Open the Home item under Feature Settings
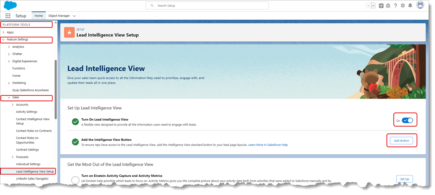The height and width of the screenshot is (195, 435). [x=16, y=76]
